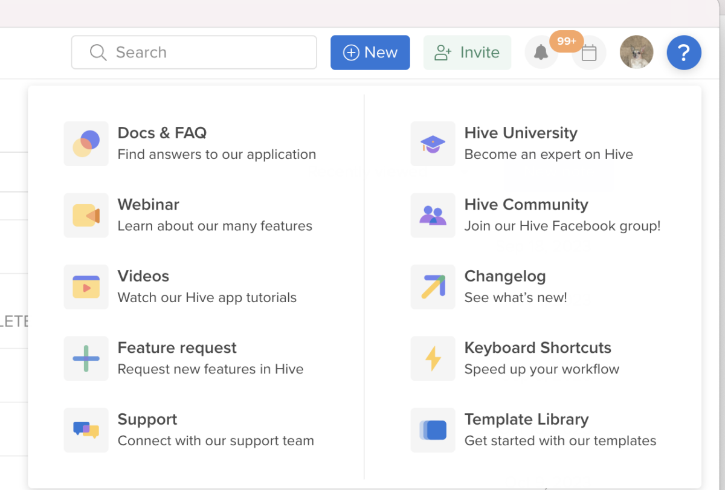Image resolution: width=725 pixels, height=490 pixels.
Task: Open the Docs & FAQ pie chart icon
Action: pyautogui.click(x=86, y=144)
